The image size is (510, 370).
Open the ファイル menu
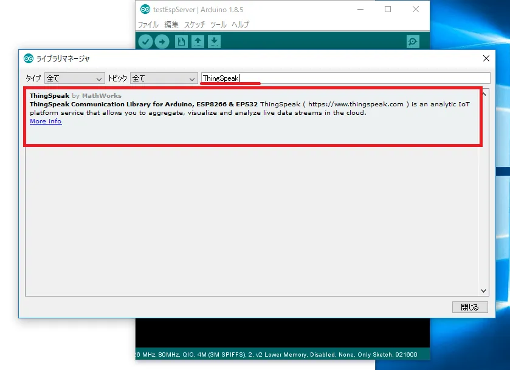pos(148,25)
